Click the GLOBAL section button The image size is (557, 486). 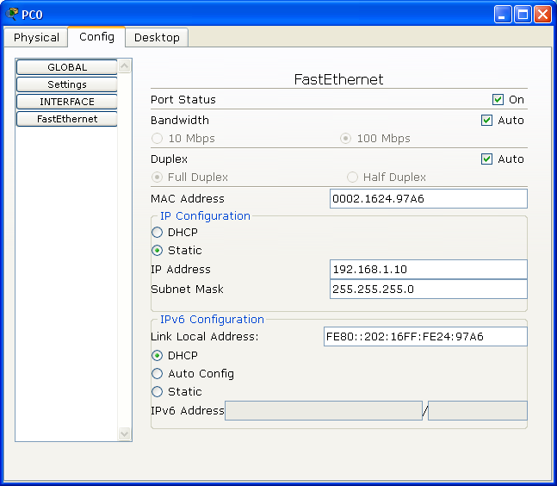coord(67,67)
